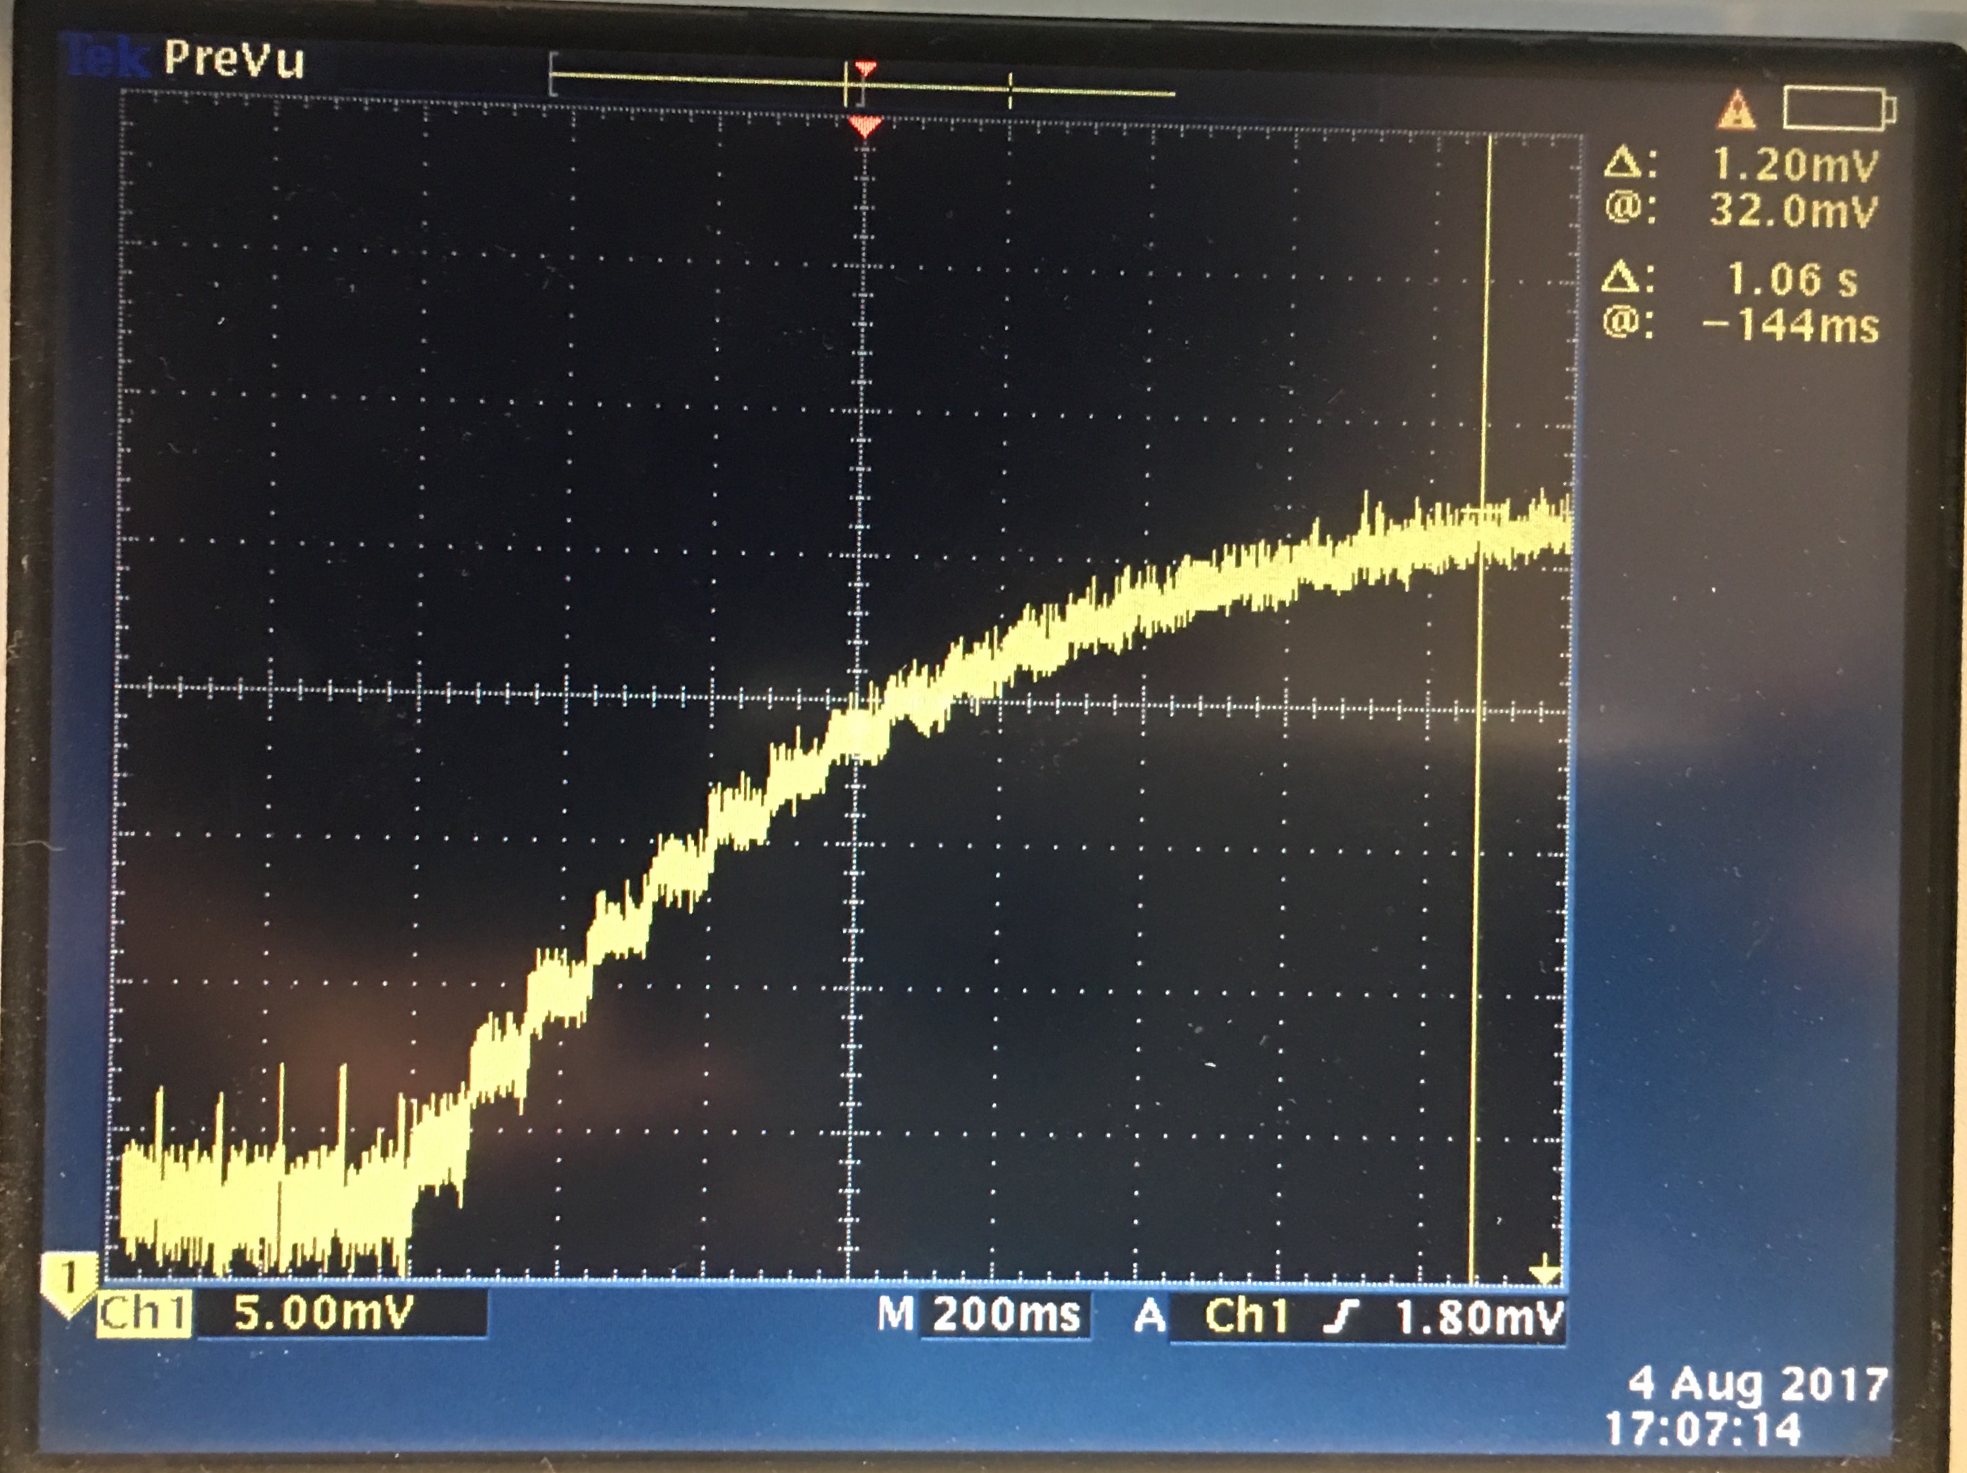Click the 4 Aug 2017 date display
Viewport: 1967px width, 1473px height.
pos(1757,1384)
